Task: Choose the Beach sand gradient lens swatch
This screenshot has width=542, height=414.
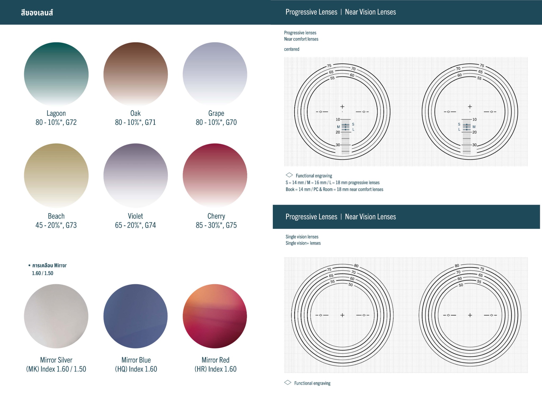Action: pyautogui.click(x=56, y=176)
